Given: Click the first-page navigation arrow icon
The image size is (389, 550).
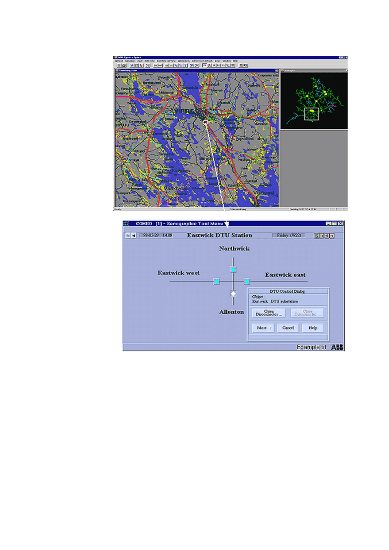Looking at the screenshot, I should coord(128,236).
